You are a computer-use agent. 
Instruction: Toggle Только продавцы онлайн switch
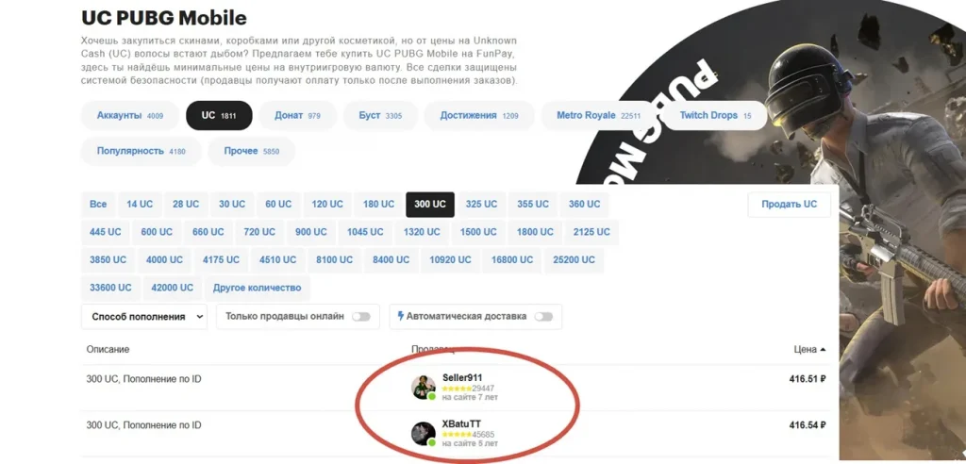[x=361, y=317]
